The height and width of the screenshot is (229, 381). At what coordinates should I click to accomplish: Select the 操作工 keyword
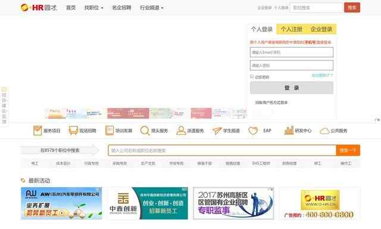(x=346, y=163)
